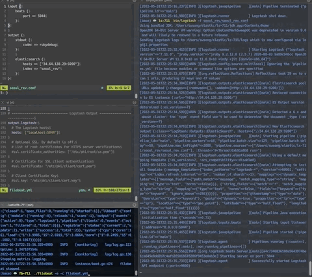Click the small circle icon in seoul_rev.conf status line

pos(102,88)
